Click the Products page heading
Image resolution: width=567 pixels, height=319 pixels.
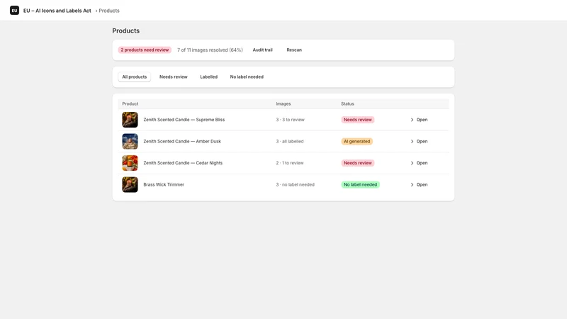(126, 30)
